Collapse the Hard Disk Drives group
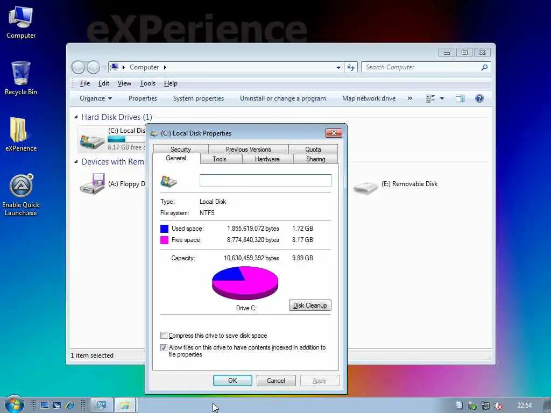 [x=76, y=117]
